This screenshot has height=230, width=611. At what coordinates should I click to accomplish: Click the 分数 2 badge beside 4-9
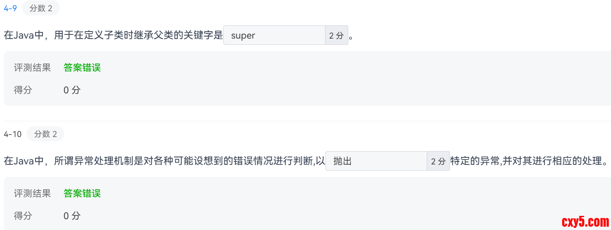[x=41, y=8]
